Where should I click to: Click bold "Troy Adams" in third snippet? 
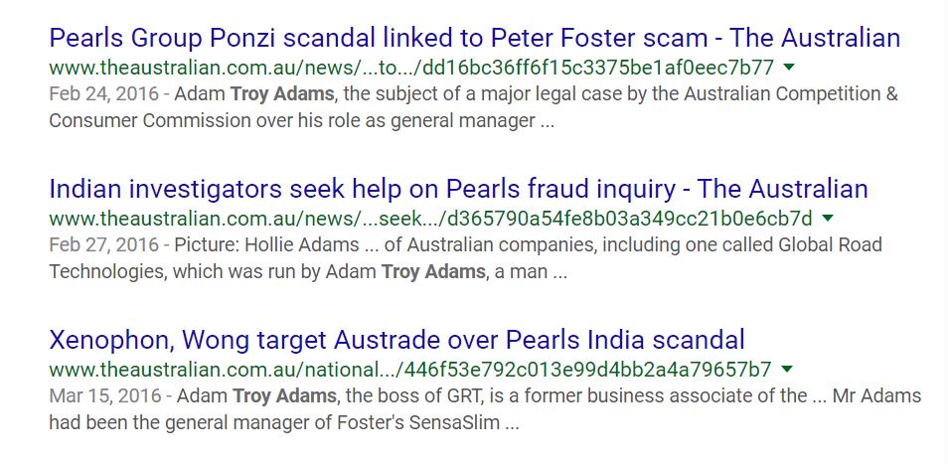tap(283, 396)
